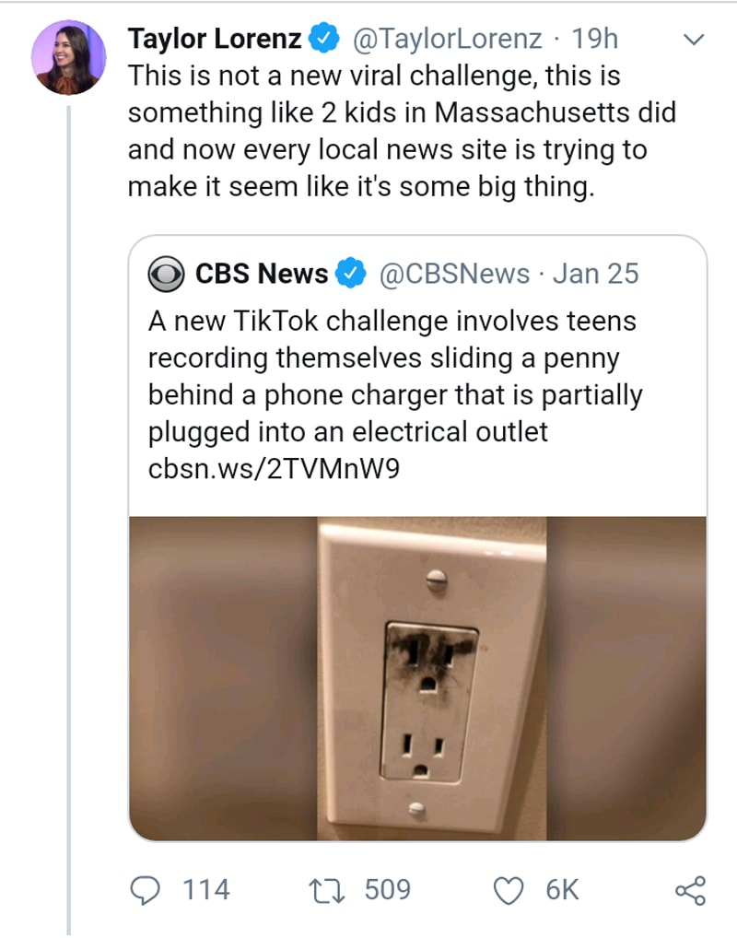
Task: Open Taylor Lorenz's profile picture
Action: click(69, 58)
